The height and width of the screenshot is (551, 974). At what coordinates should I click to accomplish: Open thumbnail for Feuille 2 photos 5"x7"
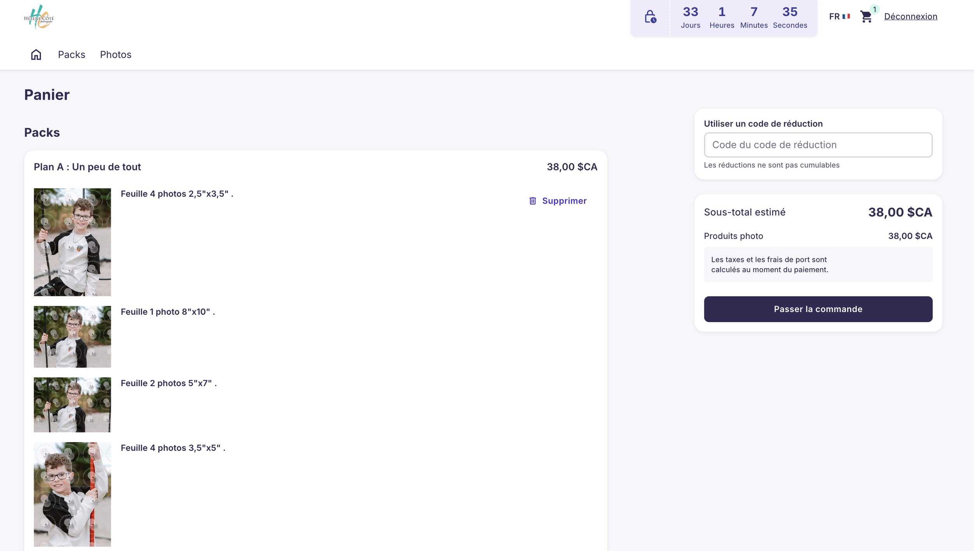(x=72, y=405)
